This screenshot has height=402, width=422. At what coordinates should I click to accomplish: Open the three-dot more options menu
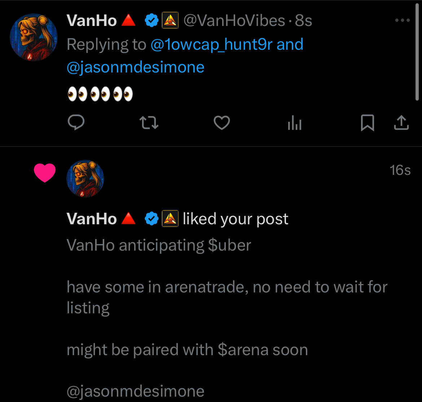coord(403,21)
